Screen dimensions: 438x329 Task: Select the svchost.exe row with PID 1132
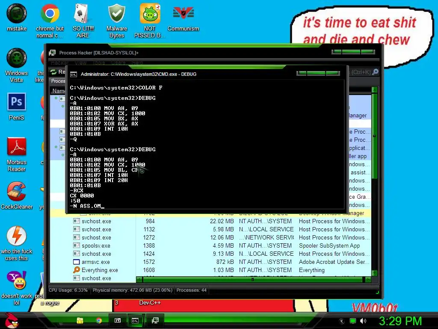(x=210, y=229)
